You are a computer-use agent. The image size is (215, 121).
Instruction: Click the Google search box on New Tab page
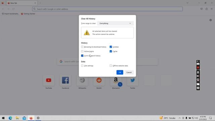click(x=107, y=62)
